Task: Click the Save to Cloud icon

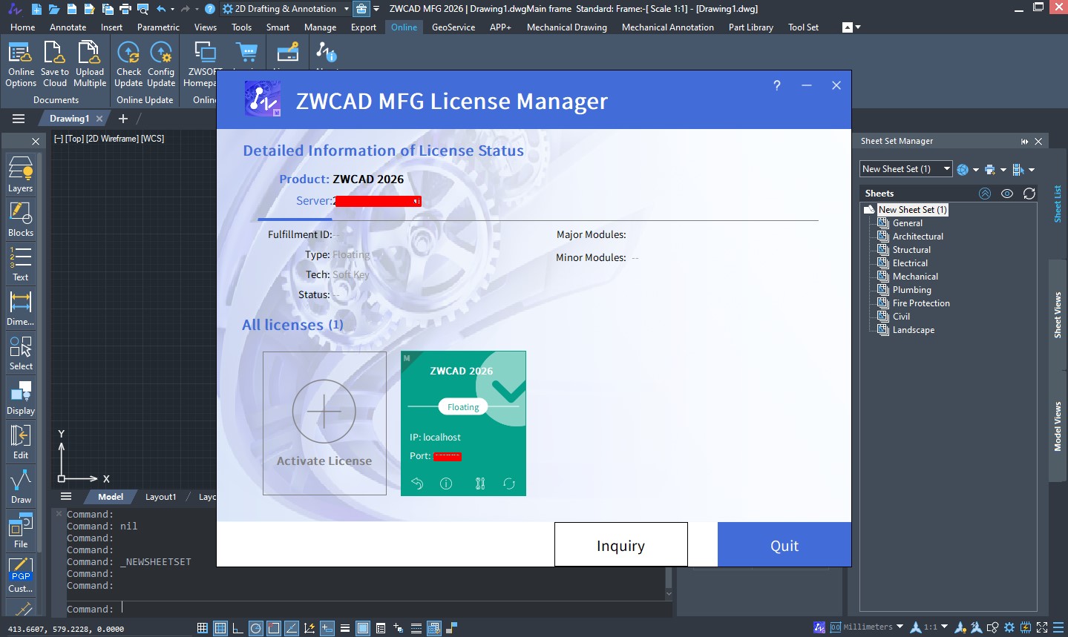Action: click(x=55, y=53)
